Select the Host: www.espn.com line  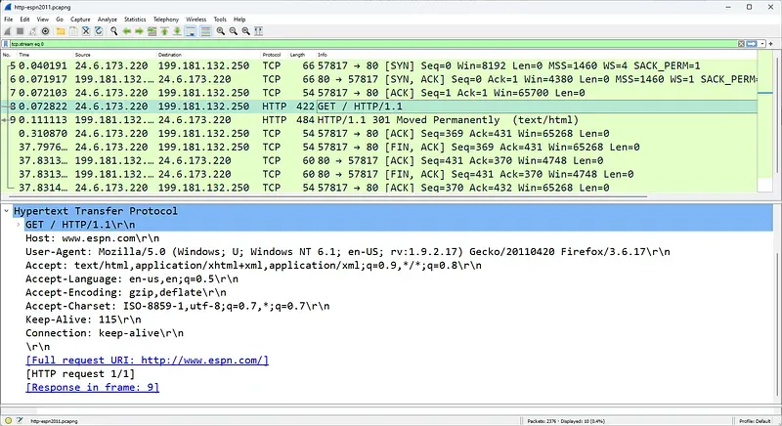coord(92,238)
